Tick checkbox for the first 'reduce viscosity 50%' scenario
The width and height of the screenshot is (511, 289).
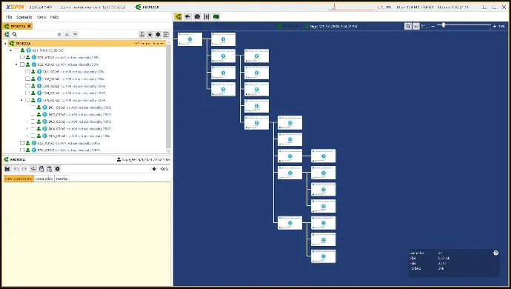coord(22,64)
